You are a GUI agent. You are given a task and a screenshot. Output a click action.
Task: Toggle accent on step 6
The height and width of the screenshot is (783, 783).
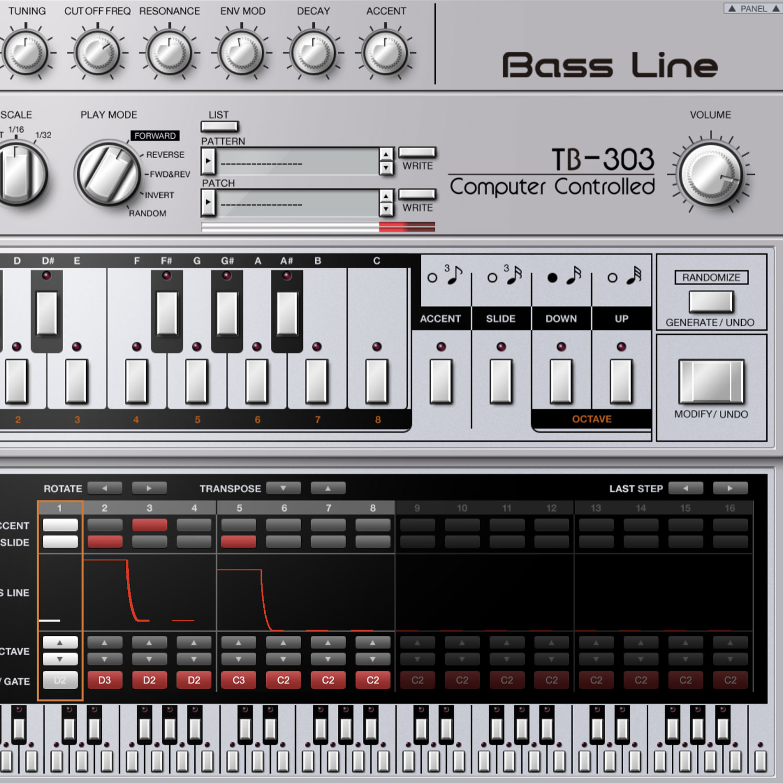[x=283, y=525]
